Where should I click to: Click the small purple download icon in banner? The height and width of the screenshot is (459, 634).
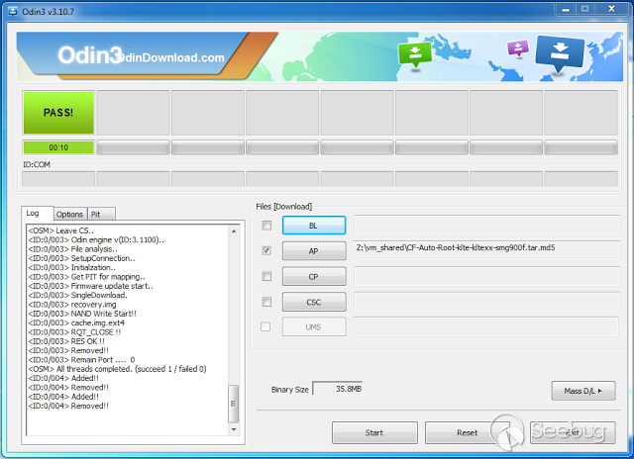(x=517, y=48)
